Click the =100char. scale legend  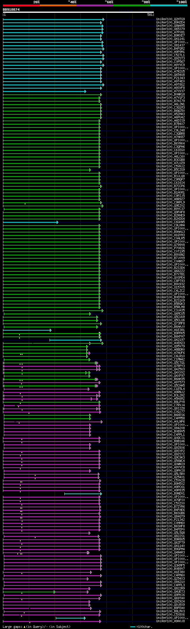pos(141,627)
